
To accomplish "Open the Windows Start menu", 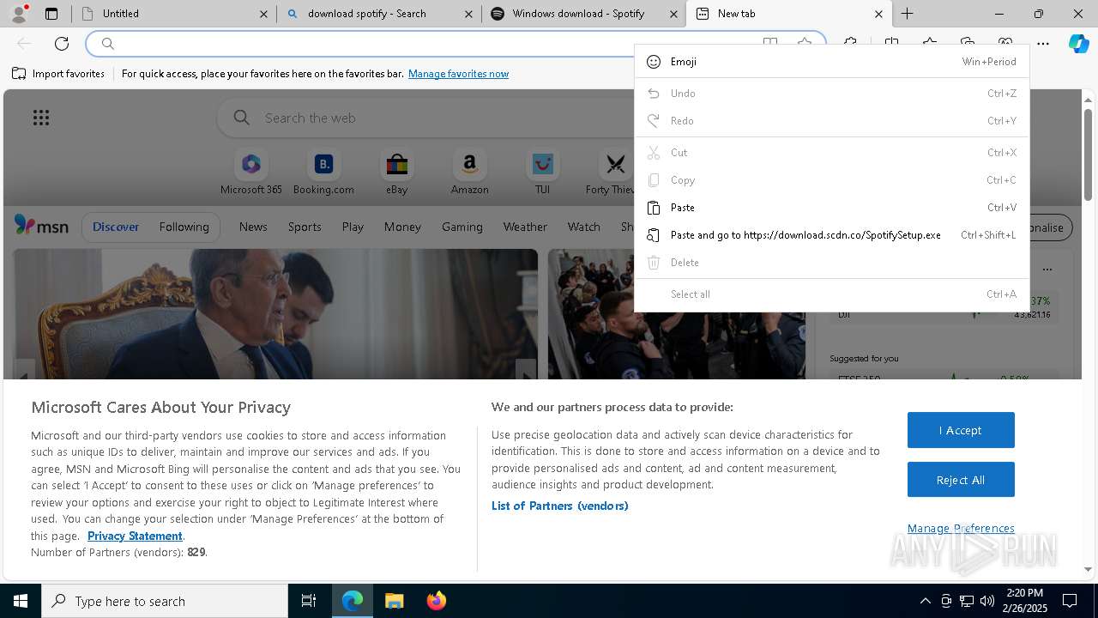I will [x=21, y=601].
